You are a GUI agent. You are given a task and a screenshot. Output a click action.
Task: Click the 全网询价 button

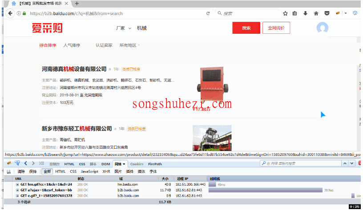pos(276,28)
